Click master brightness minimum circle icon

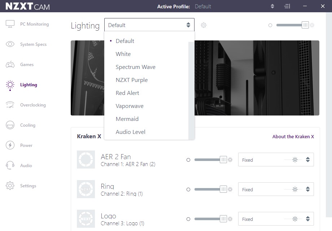pyautogui.click(x=270, y=25)
